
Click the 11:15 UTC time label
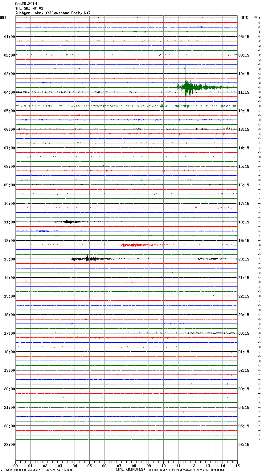point(244,92)
